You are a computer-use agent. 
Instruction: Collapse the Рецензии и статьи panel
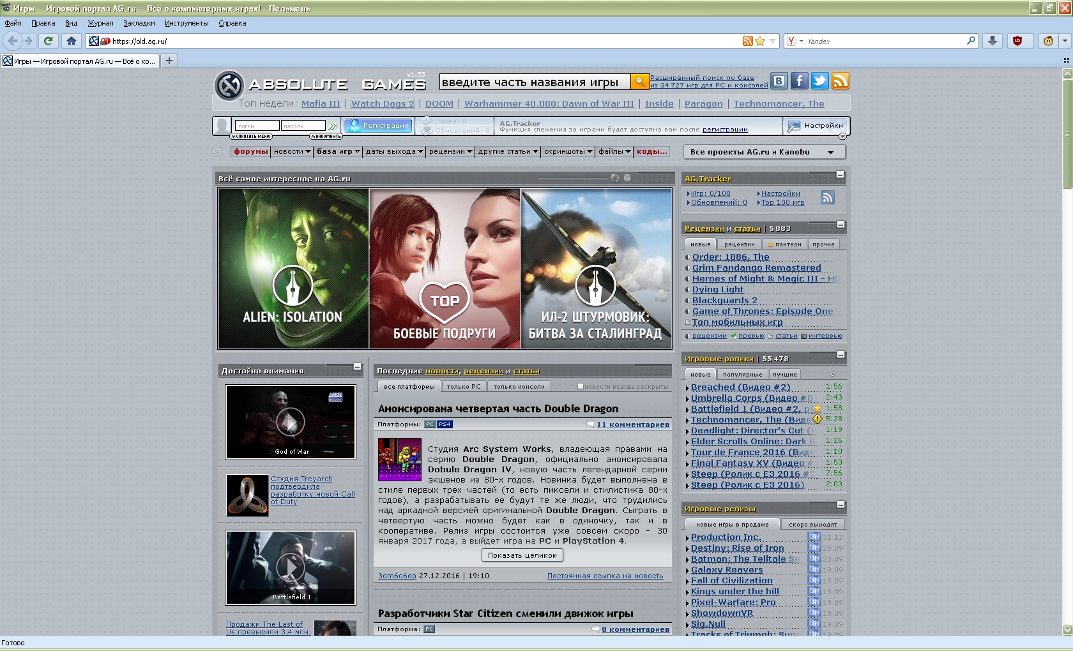click(x=841, y=224)
